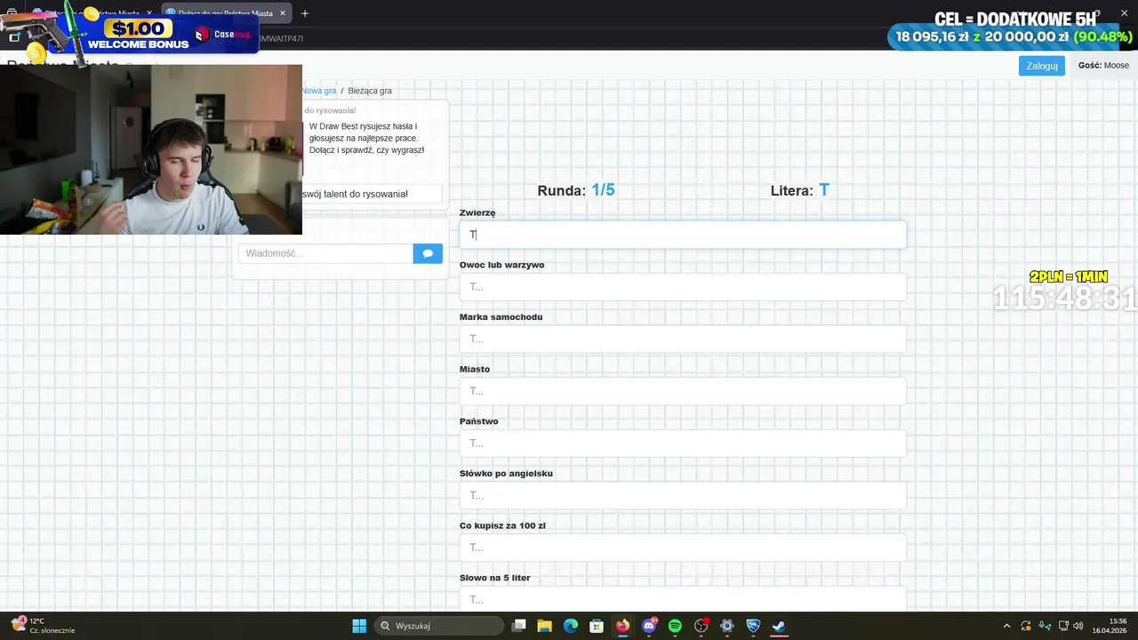Screen dimensions: 1138x640
Task: Open the volume speaker tray icon
Action: click(x=1078, y=626)
